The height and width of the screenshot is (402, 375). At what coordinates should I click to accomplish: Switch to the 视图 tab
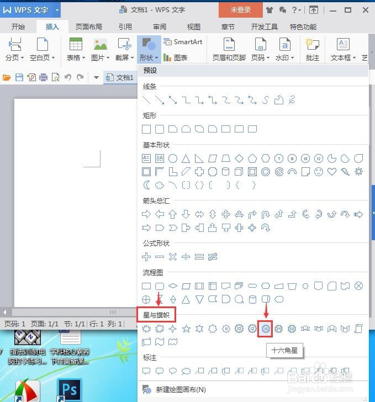(194, 27)
